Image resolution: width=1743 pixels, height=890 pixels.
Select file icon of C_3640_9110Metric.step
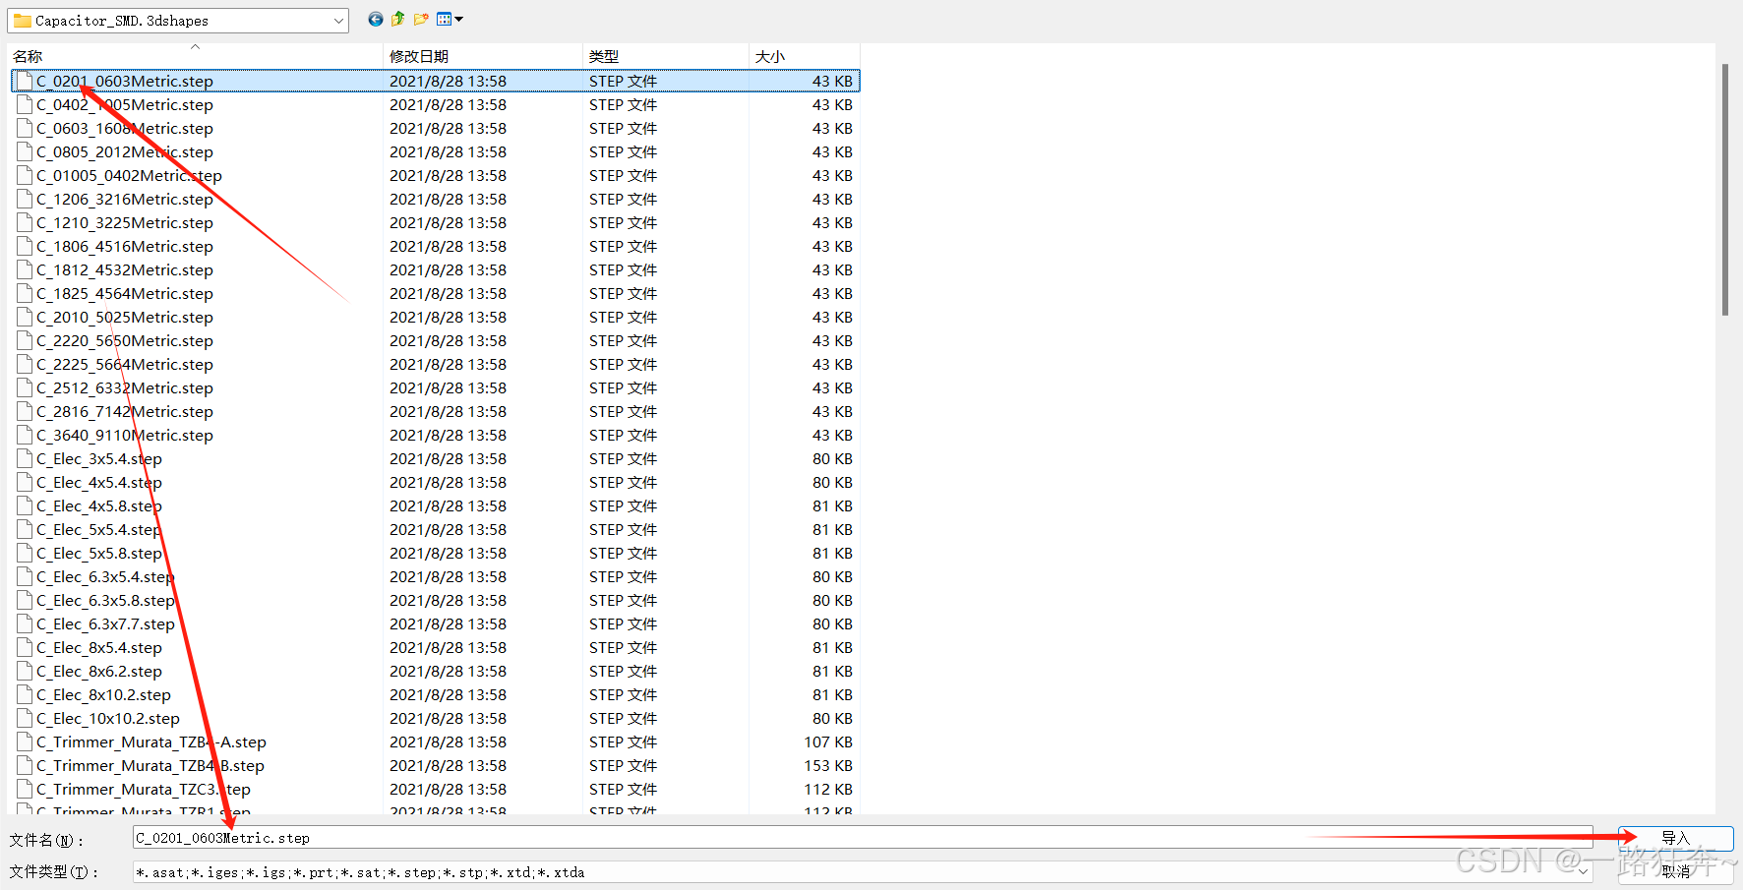pos(25,435)
